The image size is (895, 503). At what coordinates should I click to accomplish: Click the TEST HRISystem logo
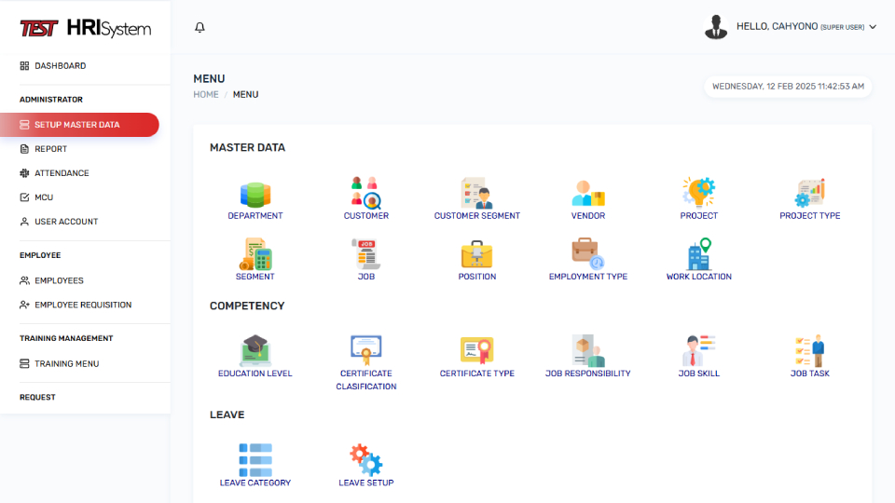point(85,29)
